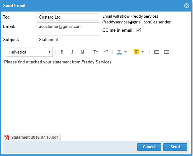
Task: Open the Helvetica font dropdown
Action: coord(29,52)
